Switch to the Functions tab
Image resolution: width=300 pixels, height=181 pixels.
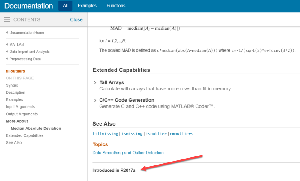(116, 6)
